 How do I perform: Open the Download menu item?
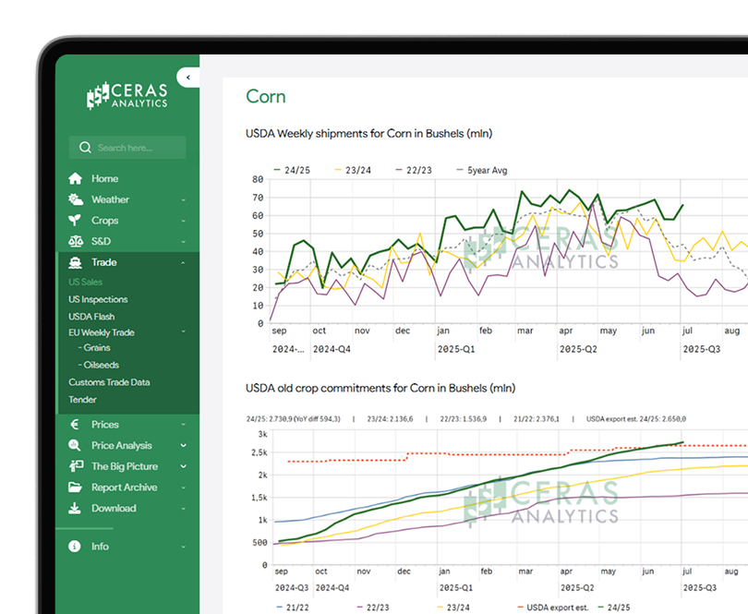[114, 509]
